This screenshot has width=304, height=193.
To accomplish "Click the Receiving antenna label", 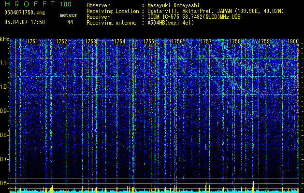I will pos(111,23).
